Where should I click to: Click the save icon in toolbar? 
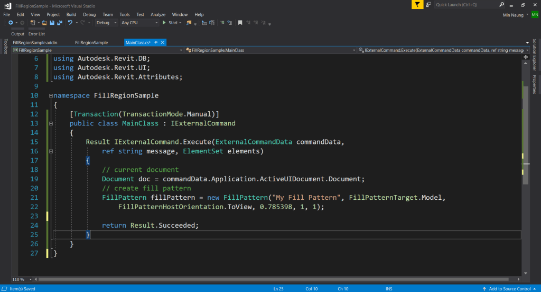pos(52,23)
